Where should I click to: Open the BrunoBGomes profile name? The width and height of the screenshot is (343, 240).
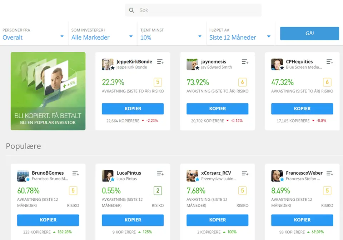[x=48, y=173]
